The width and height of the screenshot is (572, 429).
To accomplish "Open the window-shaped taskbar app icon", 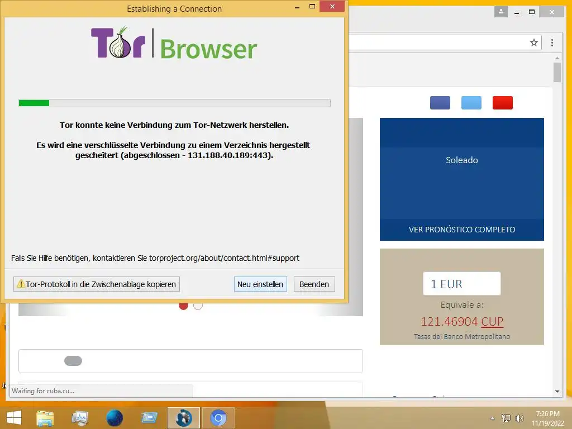I will point(149,418).
